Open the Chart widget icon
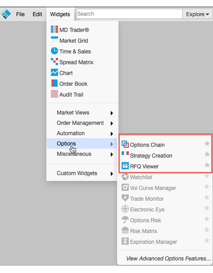The width and height of the screenshot is (213, 273). pyautogui.click(x=54, y=72)
